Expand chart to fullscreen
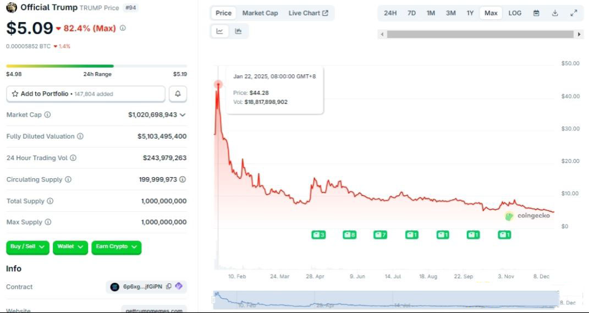Screen dimensions: 589x313 pos(574,13)
